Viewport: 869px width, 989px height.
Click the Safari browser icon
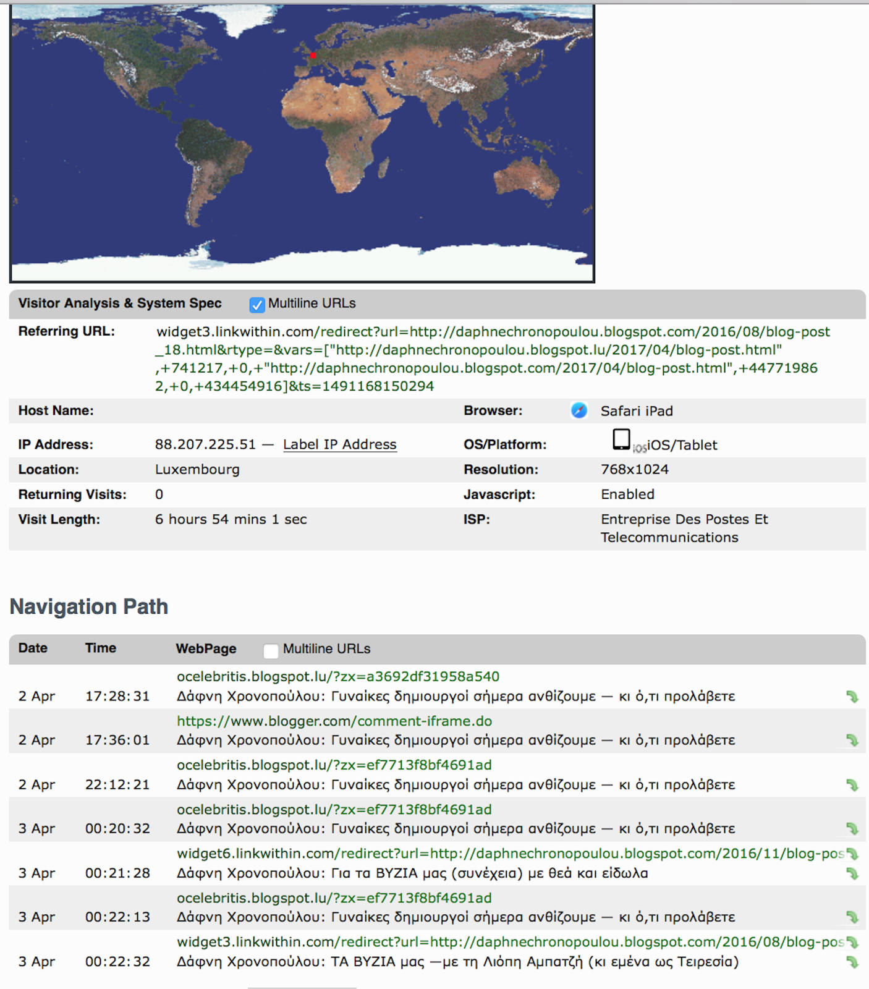pos(579,410)
